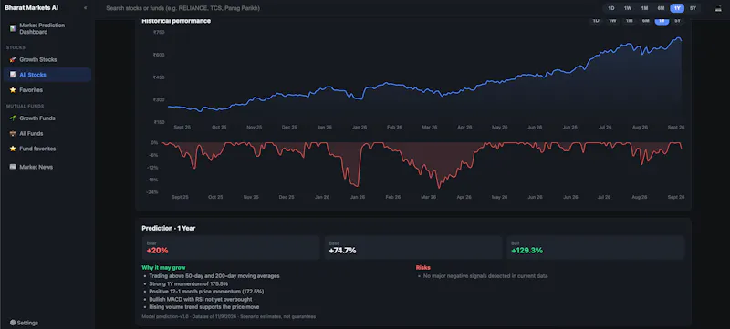Click Mar 26 label on price chart

pos(429,128)
